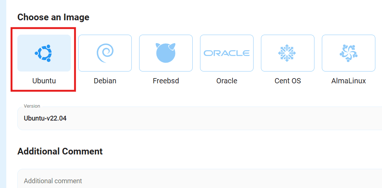382x188 pixels.
Task: Click the Additional comment placeholder text
Action: (x=53, y=181)
